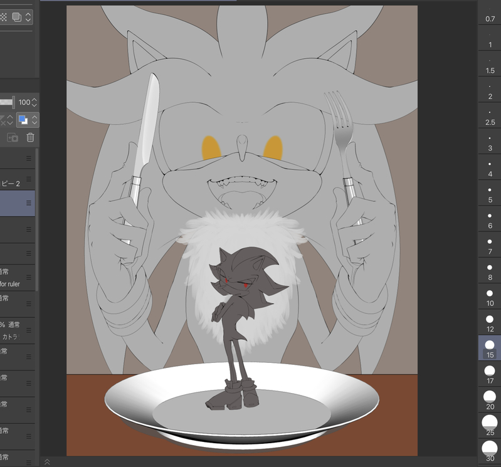Click the opacity stepper arrows beside 100
501x467 pixels.
point(34,102)
